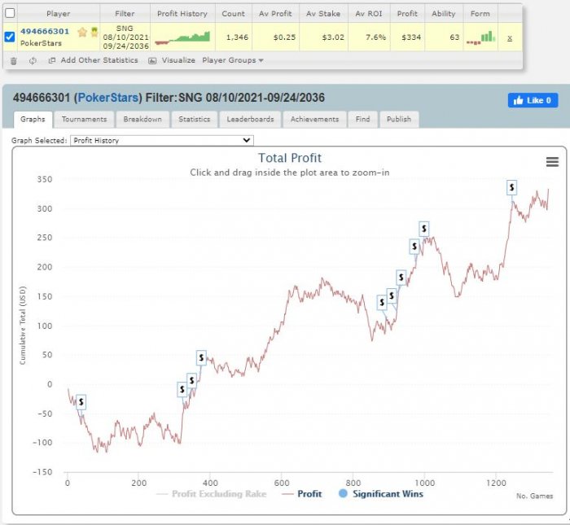Sort by the Profit History column header
Image resolution: width=570 pixels, height=525 pixels.
[x=182, y=14]
